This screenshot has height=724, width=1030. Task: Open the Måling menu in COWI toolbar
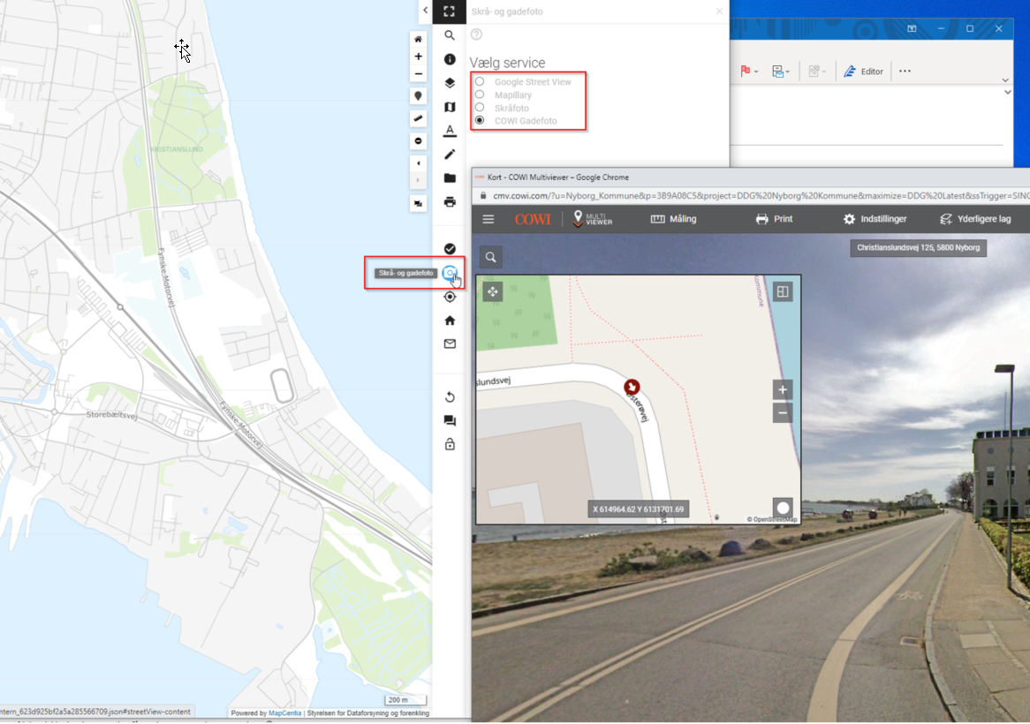(673, 219)
